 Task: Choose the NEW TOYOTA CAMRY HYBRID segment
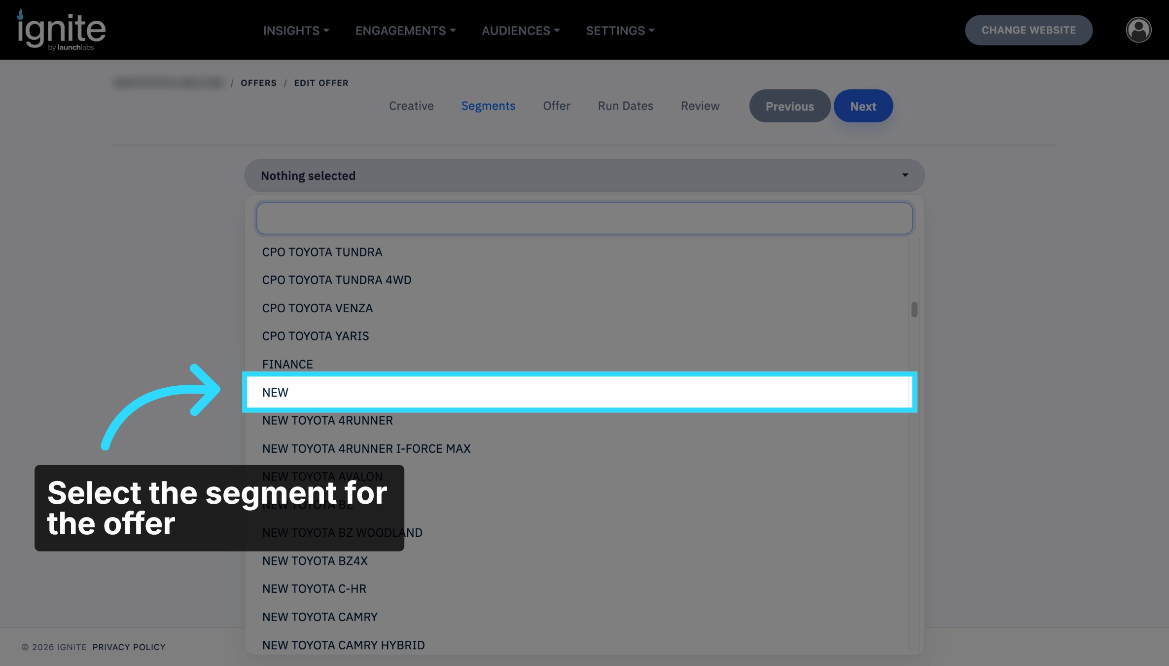577,645
